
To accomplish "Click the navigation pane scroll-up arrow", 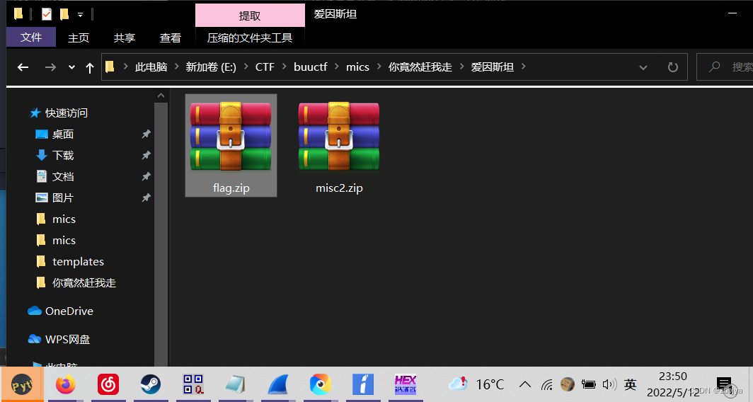I will click(161, 96).
